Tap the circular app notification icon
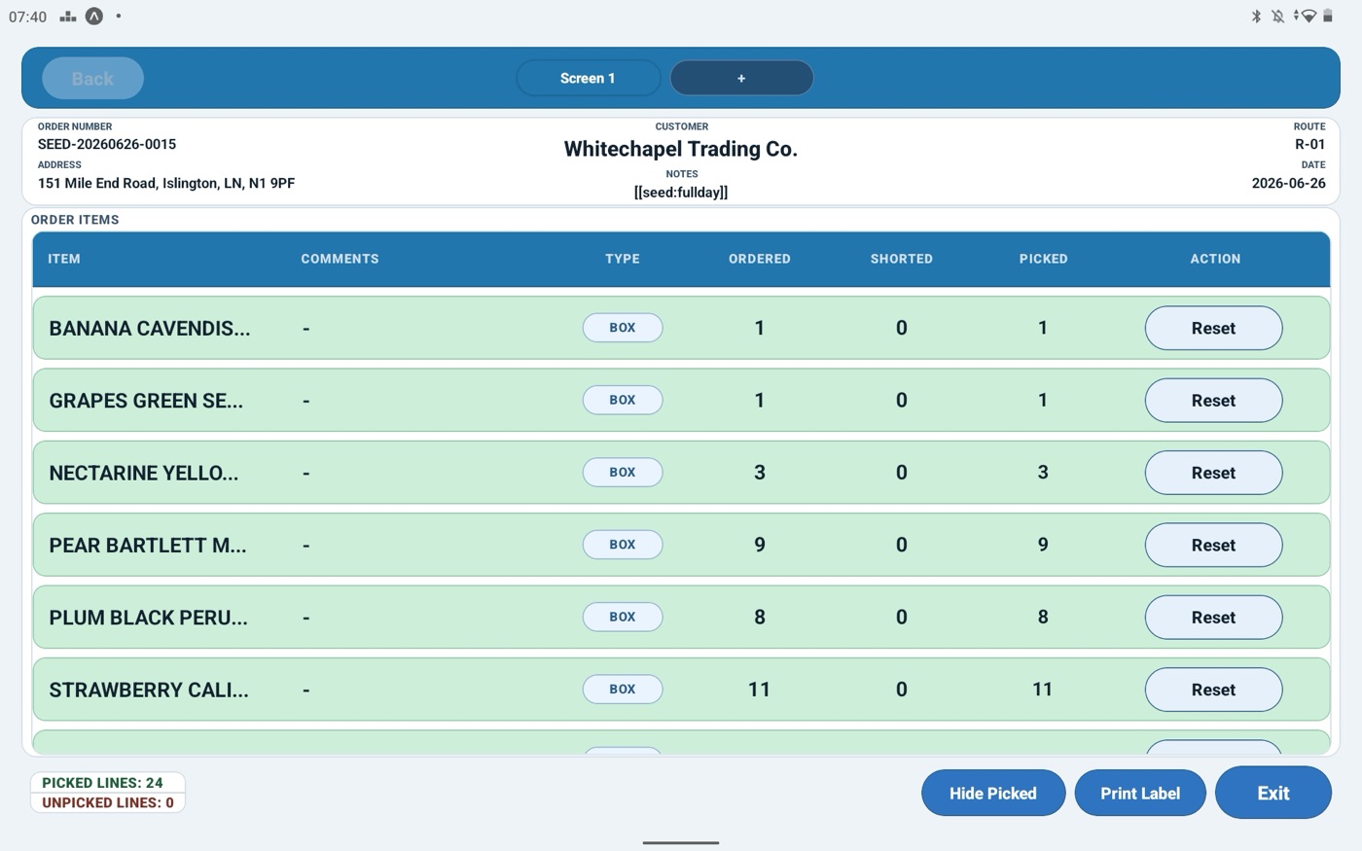This screenshot has width=1362, height=851. (94, 16)
